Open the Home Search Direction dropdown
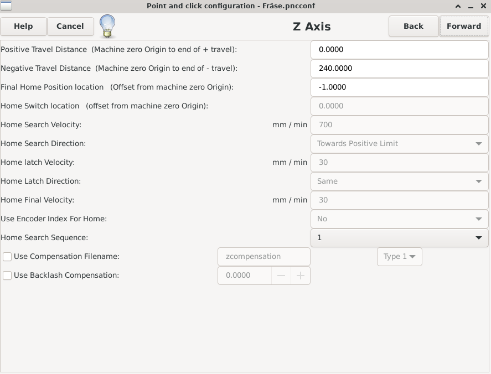The image size is (491, 374). [x=399, y=144]
